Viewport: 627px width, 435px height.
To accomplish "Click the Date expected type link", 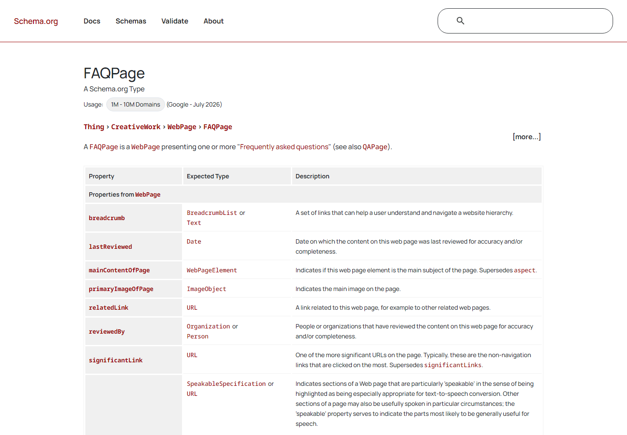I will point(194,241).
